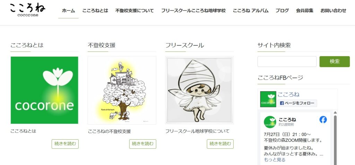Go to the お問い合わせ page
This screenshot has height=165, width=355.
[x=333, y=11]
